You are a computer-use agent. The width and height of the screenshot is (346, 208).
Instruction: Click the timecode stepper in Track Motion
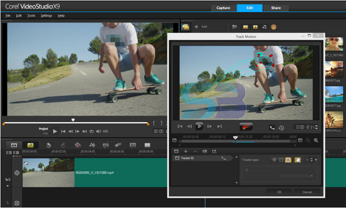pyautogui.click(x=317, y=127)
